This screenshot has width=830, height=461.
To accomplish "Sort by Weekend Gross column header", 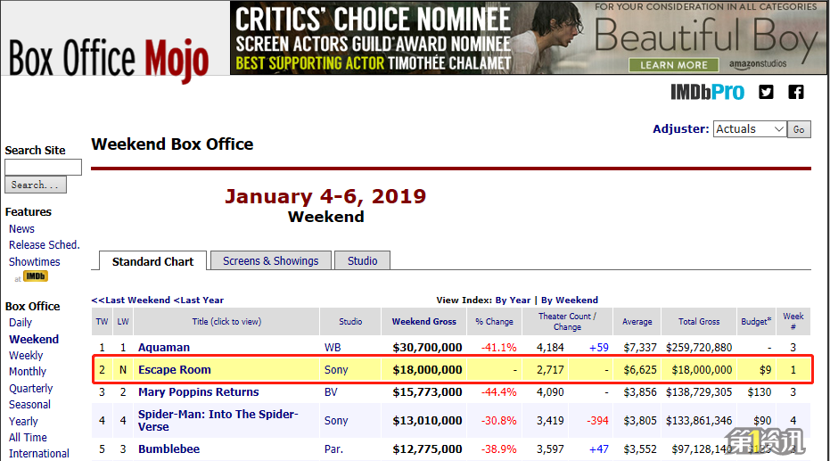I will tap(424, 321).
